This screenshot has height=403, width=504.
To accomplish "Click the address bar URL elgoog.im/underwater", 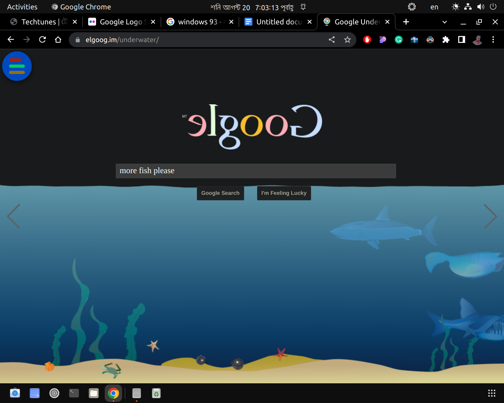I will tap(122, 40).
